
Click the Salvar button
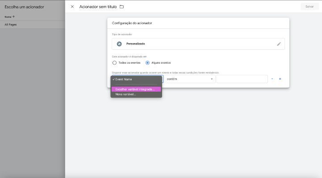click(x=309, y=7)
